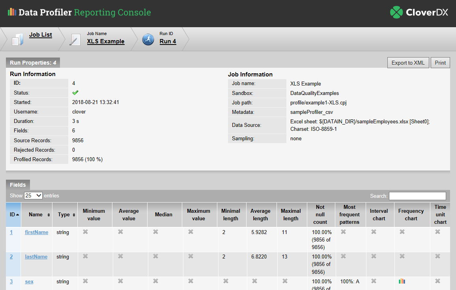This screenshot has height=290, width=456.
Task: Click the Job List documents icon
Action: pyautogui.click(x=18, y=39)
